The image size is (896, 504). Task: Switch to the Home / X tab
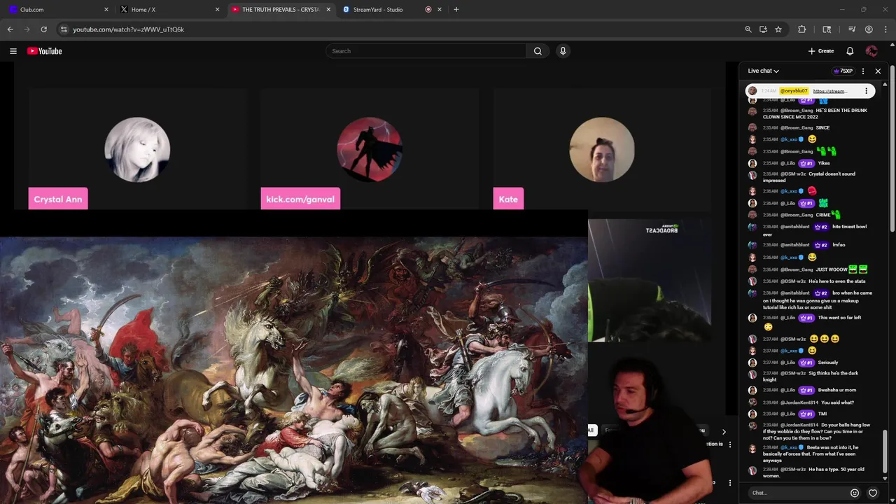point(170,10)
